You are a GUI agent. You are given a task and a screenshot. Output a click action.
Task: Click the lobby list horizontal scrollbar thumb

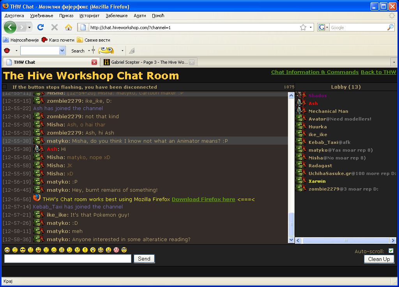point(346,240)
